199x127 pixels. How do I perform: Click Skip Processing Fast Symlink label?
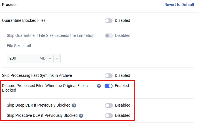pos(37,75)
